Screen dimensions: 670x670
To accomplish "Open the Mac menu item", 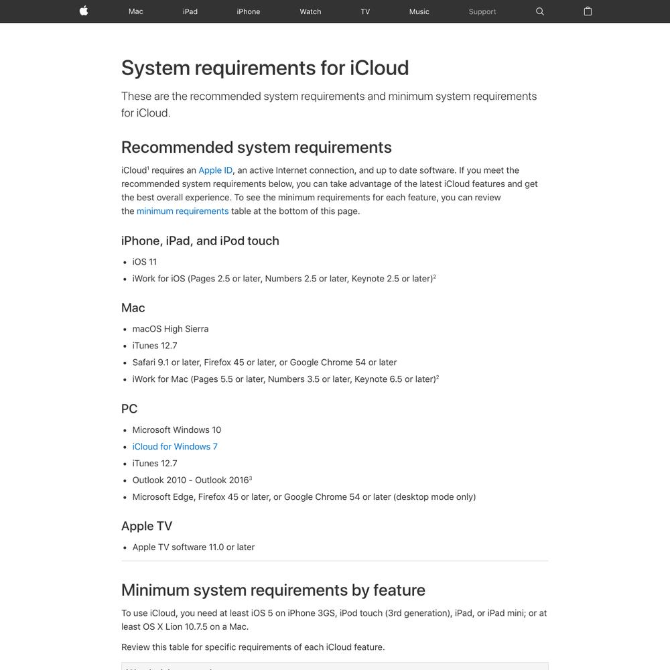I will pyautogui.click(x=136, y=11).
